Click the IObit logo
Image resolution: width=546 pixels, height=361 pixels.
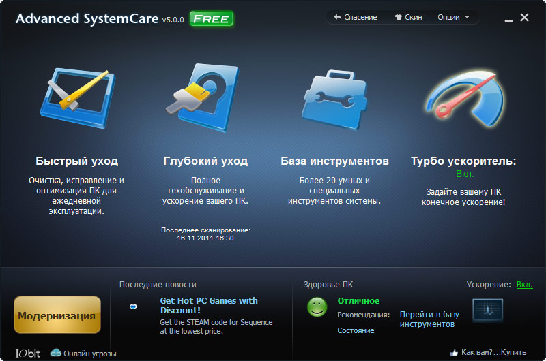[27, 354]
